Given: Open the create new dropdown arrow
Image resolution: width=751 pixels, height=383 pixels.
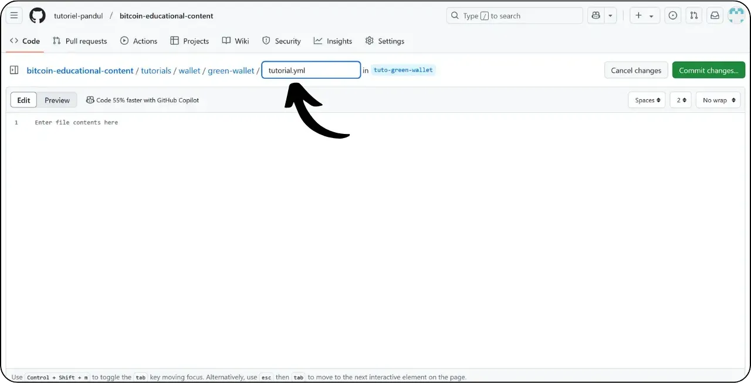Looking at the screenshot, I should [651, 15].
